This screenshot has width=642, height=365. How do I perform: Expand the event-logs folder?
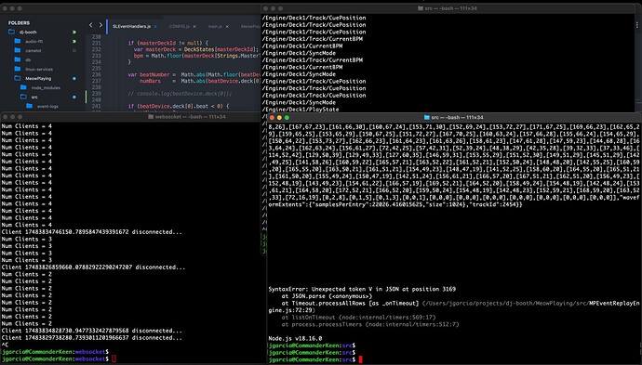30,106
